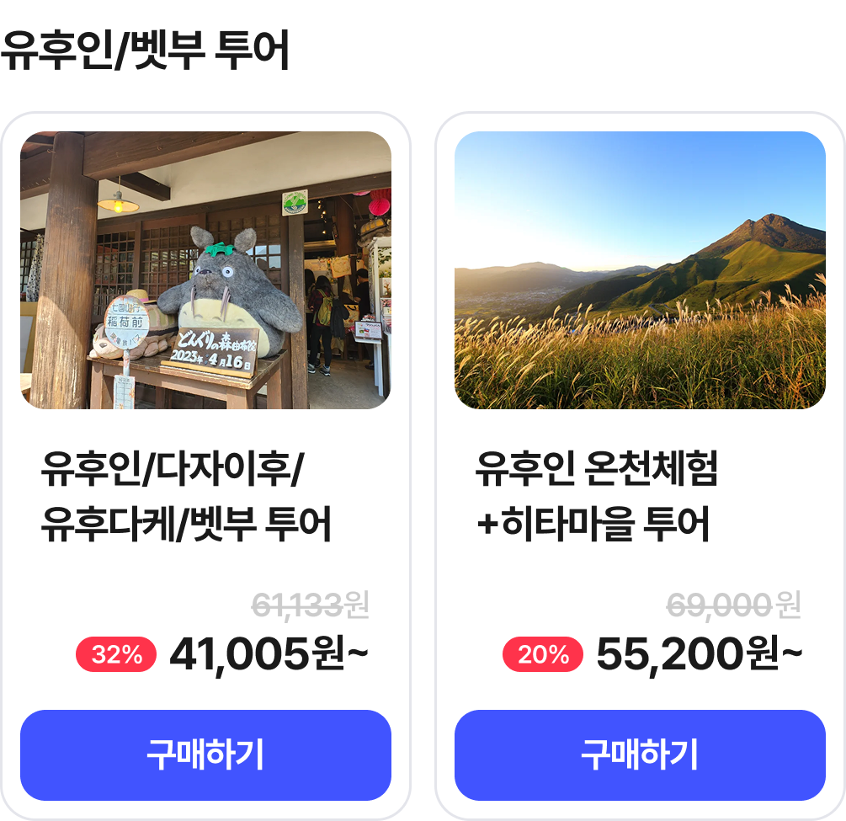
Task: Click the red 20% discount badge
Action: 543,655
